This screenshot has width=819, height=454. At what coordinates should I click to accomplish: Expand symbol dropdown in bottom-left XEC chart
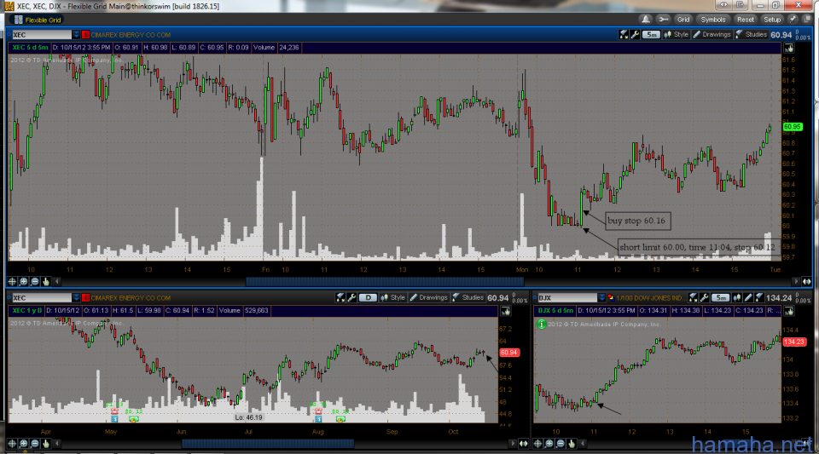click(76, 298)
